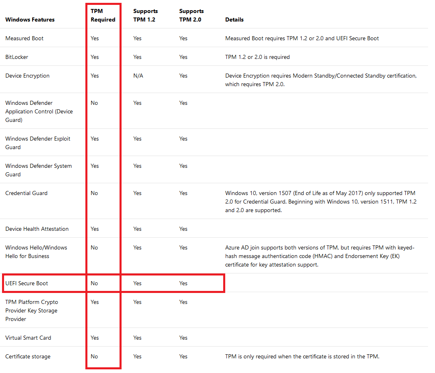
Task: Click TPM Required 'No' for Windows Hello
Action: [94, 247]
